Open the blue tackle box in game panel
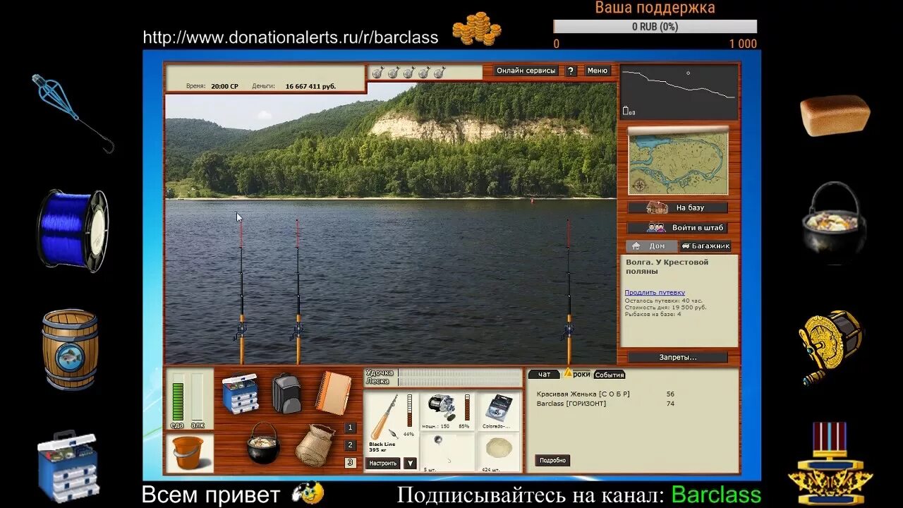The height and width of the screenshot is (508, 903). point(240,393)
